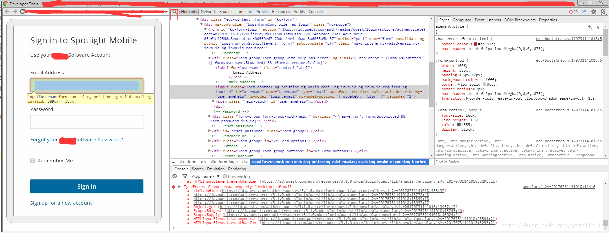Open the Rendering drawer tab
The height and width of the screenshot is (233, 609).
237,169
